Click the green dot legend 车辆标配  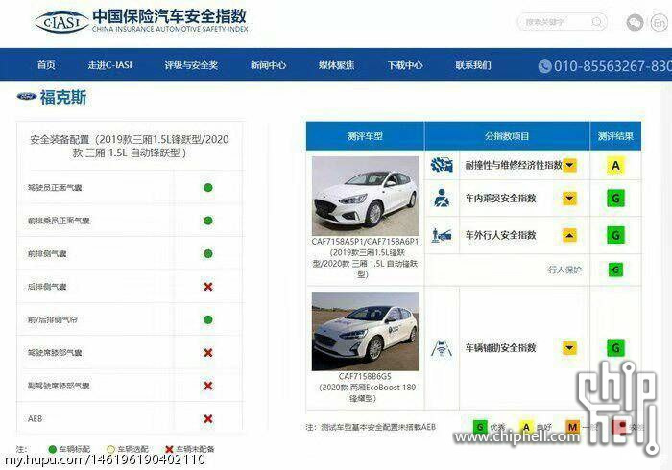coord(52,449)
